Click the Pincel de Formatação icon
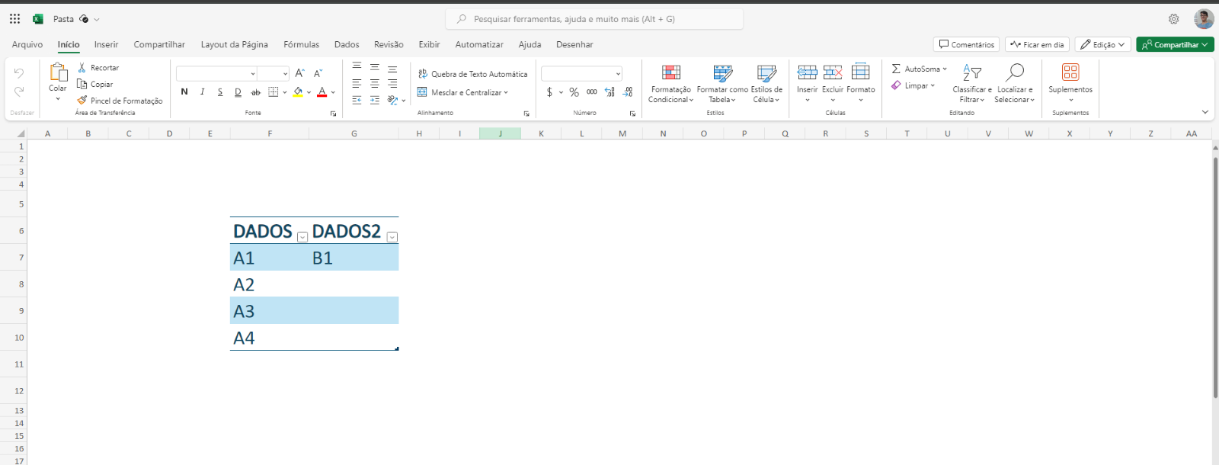Image resolution: width=1219 pixels, height=465 pixels. coord(82,101)
